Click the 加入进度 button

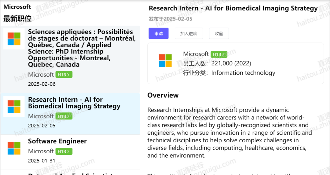[189, 34]
